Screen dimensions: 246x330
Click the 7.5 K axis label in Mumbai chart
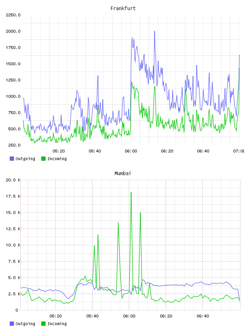14,261
